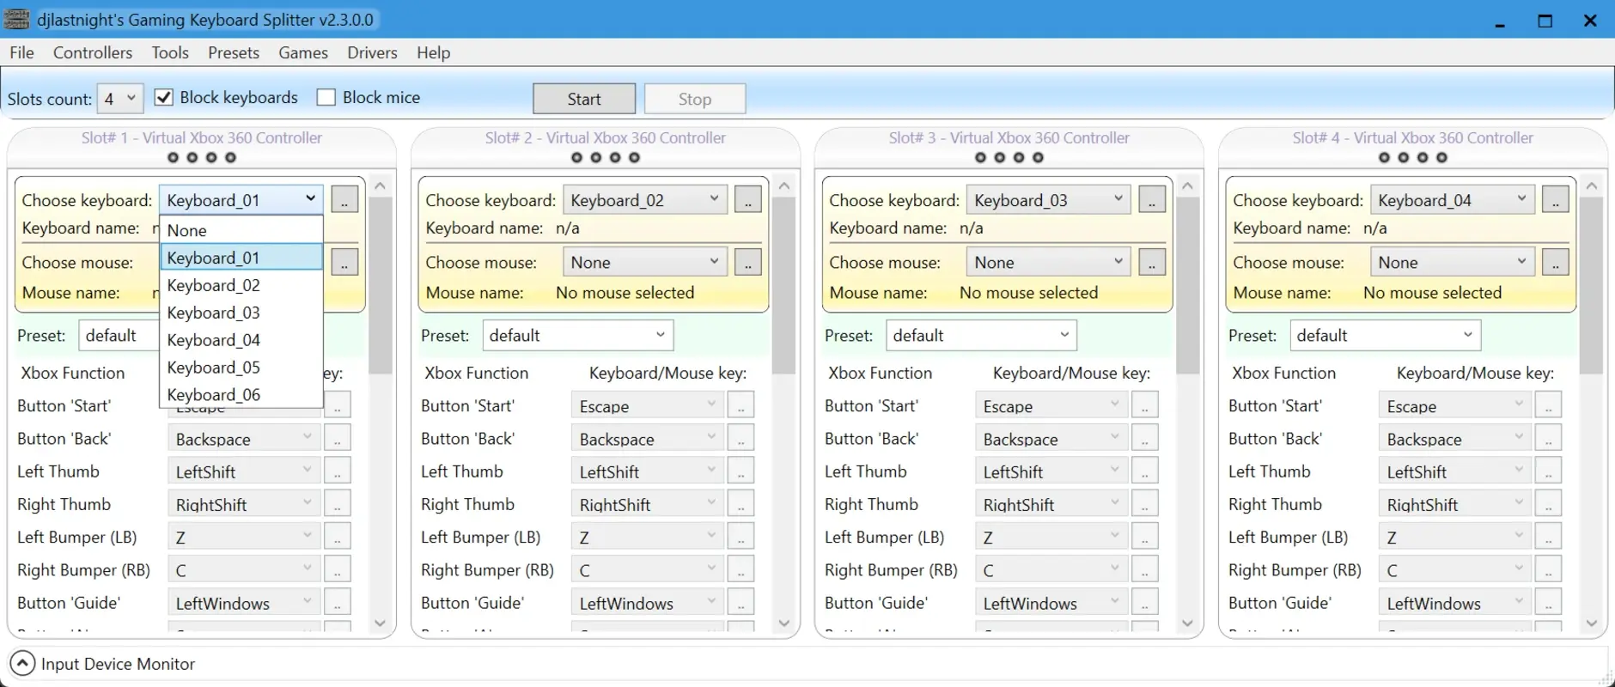1615x687 pixels.
Task: Click Slot 4 Button 'Start' detect key button
Action: [1548, 405]
